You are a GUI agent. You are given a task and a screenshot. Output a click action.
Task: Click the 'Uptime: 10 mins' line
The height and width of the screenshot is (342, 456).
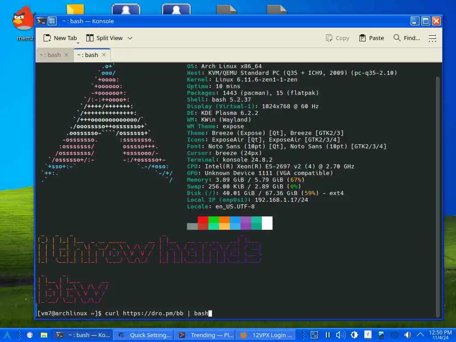pos(213,86)
